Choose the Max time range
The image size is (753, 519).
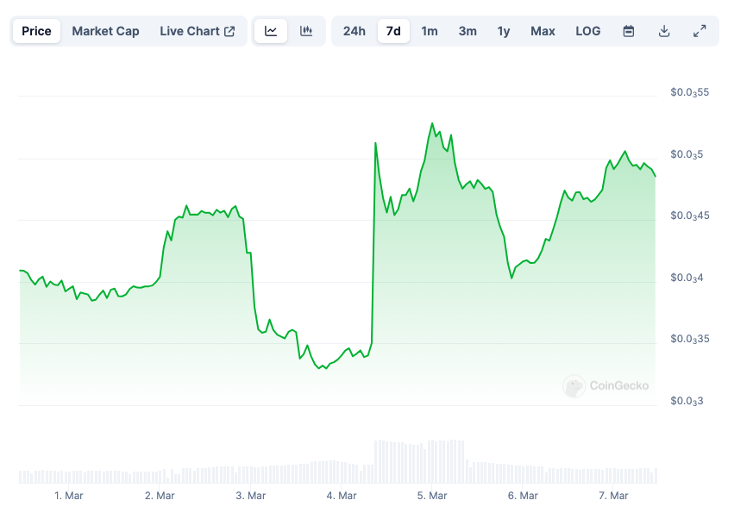pyautogui.click(x=543, y=31)
